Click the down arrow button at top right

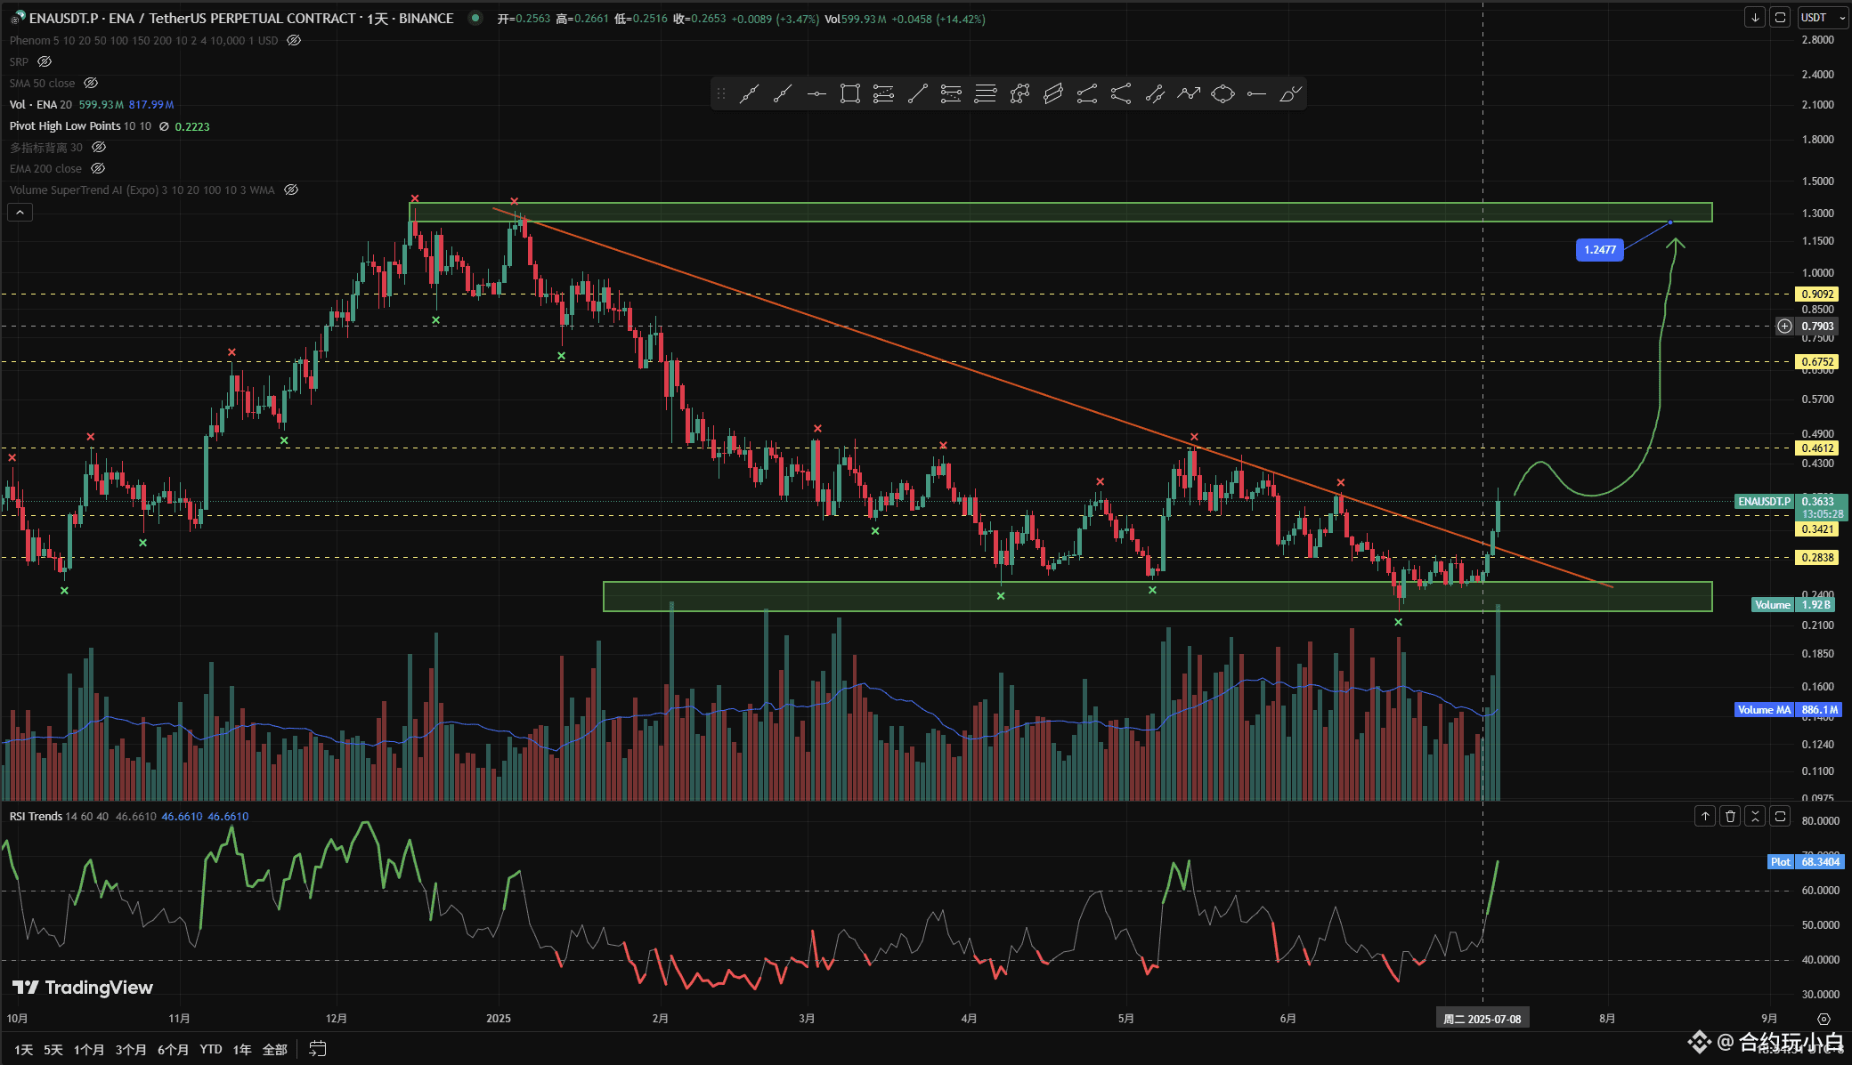coord(1755,18)
